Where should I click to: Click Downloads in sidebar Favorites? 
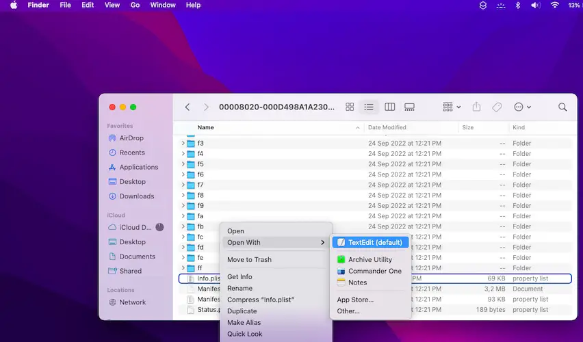point(136,196)
